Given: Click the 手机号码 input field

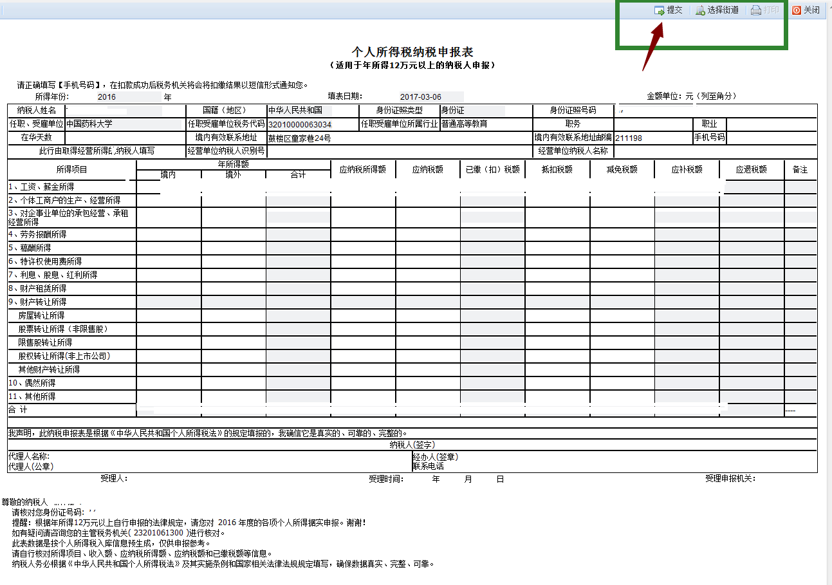Looking at the screenshot, I should click(x=772, y=138).
